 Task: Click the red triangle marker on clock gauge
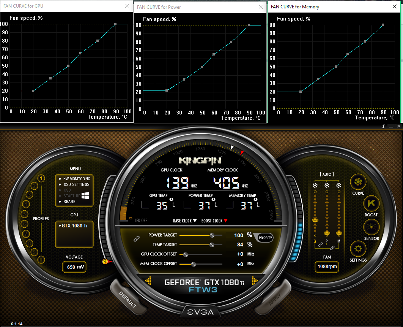(242, 153)
